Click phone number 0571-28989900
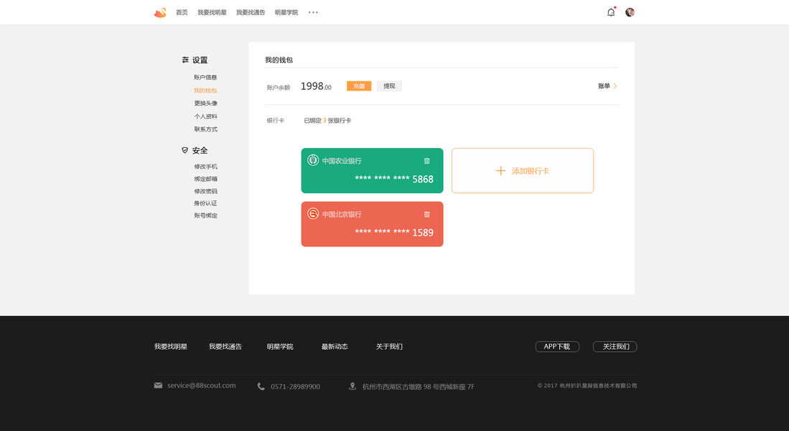 (x=295, y=386)
